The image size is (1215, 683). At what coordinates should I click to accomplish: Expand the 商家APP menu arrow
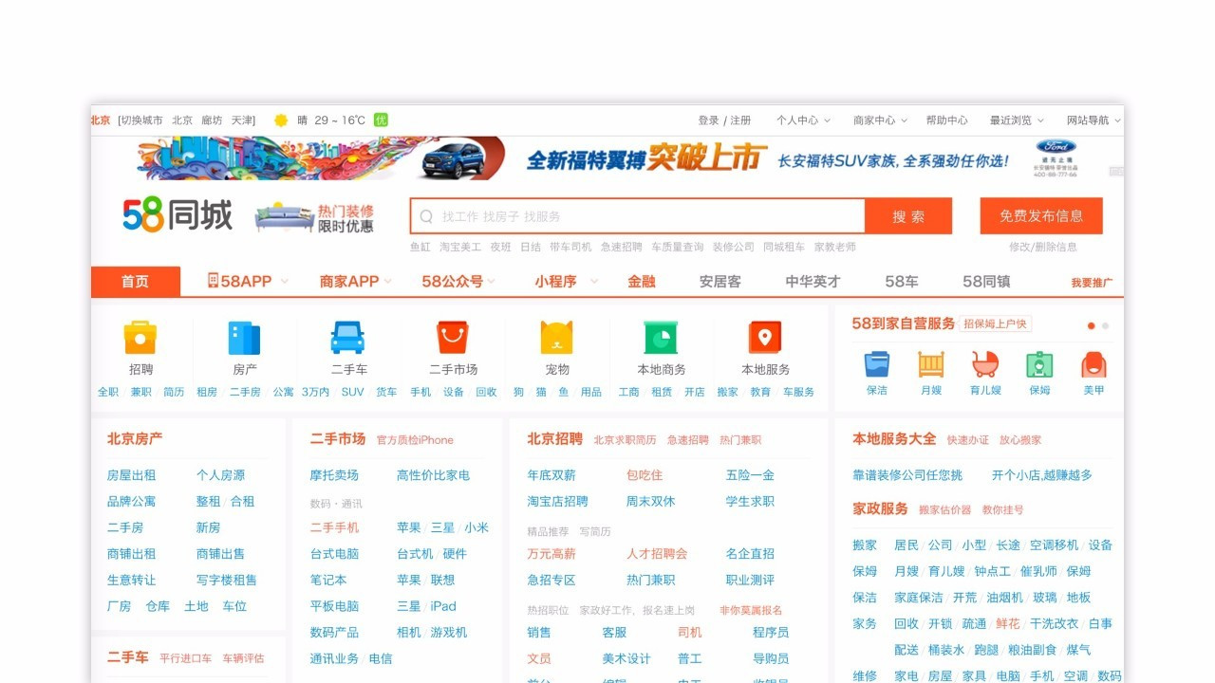[x=388, y=282]
